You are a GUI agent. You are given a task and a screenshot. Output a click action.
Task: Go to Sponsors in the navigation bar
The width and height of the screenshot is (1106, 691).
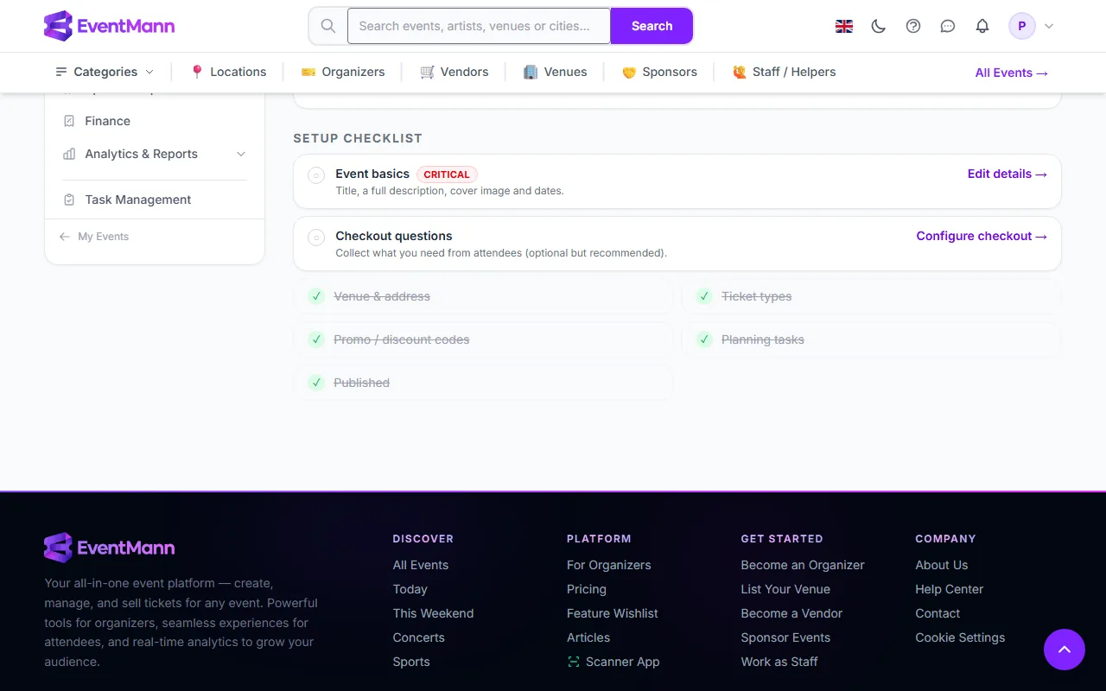pyautogui.click(x=659, y=72)
